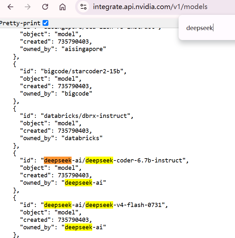Click the owned_by "databricks" value
Screen dimensions: 235x238
click(82, 138)
